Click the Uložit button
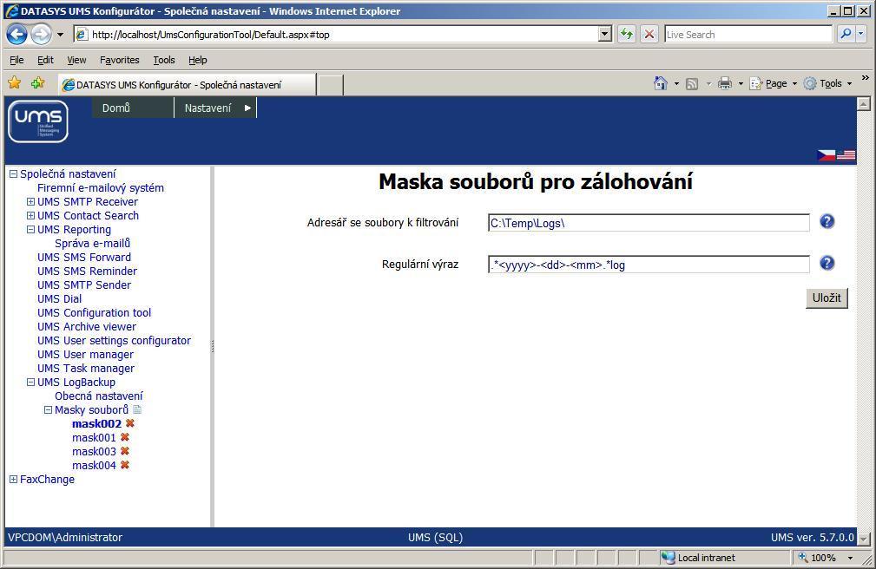 click(827, 298)
